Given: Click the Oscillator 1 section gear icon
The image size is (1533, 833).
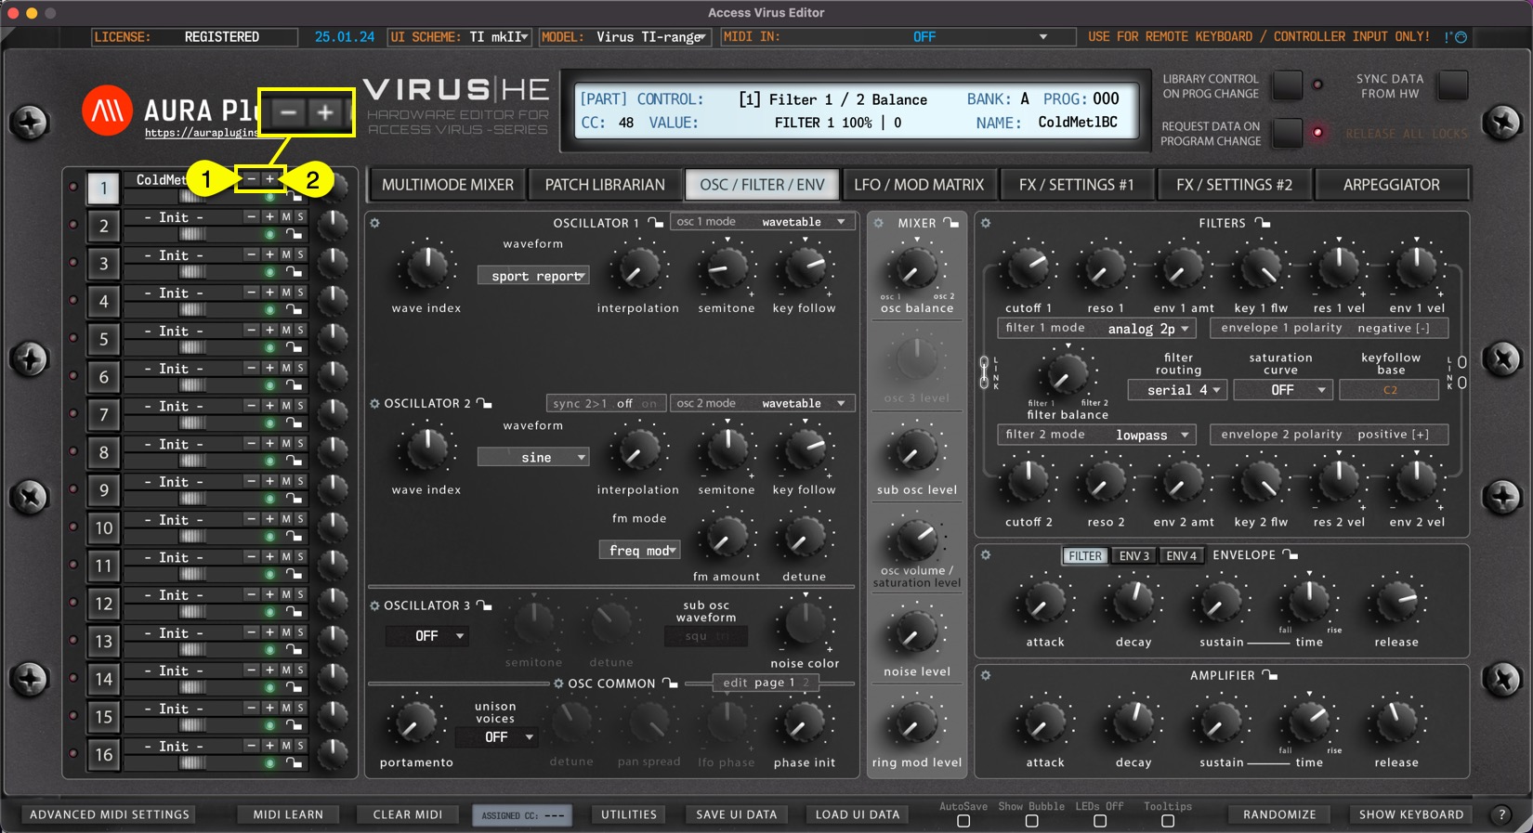Looking at the screenshot, I should [374, 223].
